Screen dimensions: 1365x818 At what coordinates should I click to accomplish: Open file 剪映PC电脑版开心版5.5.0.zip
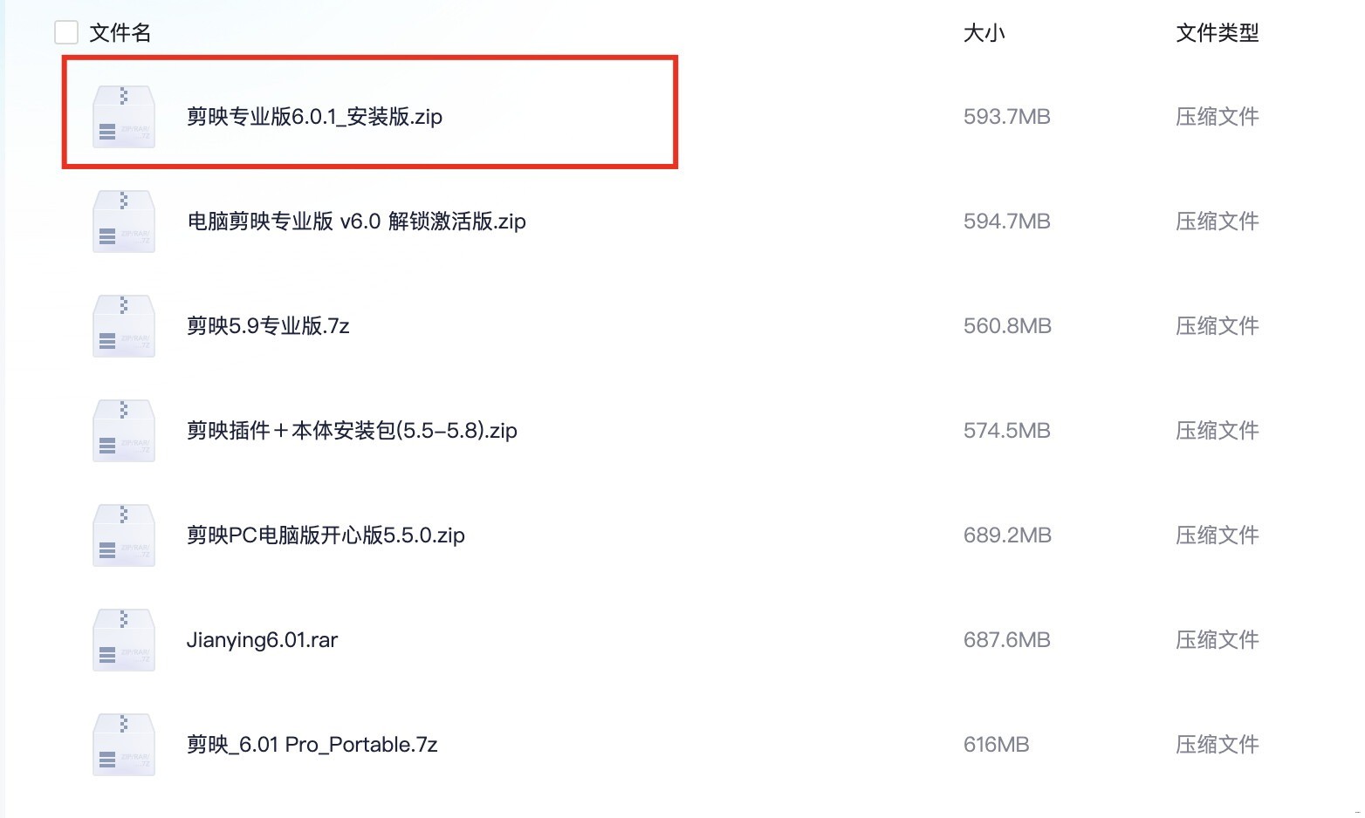[326, 535]
